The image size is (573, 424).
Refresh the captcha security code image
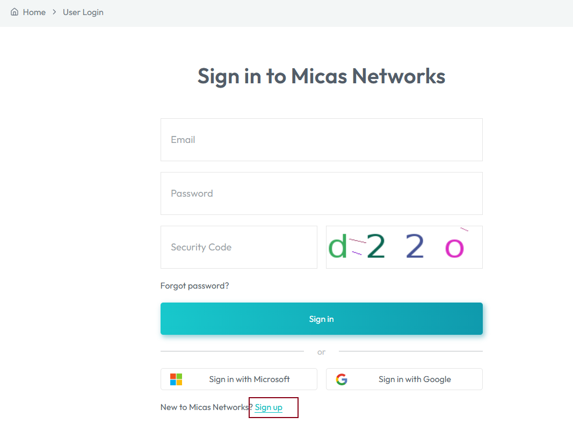tap(404, 247)
